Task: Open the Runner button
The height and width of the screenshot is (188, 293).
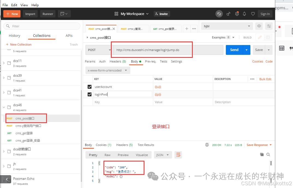Action: pyautogui.click(x=48, y=14)
